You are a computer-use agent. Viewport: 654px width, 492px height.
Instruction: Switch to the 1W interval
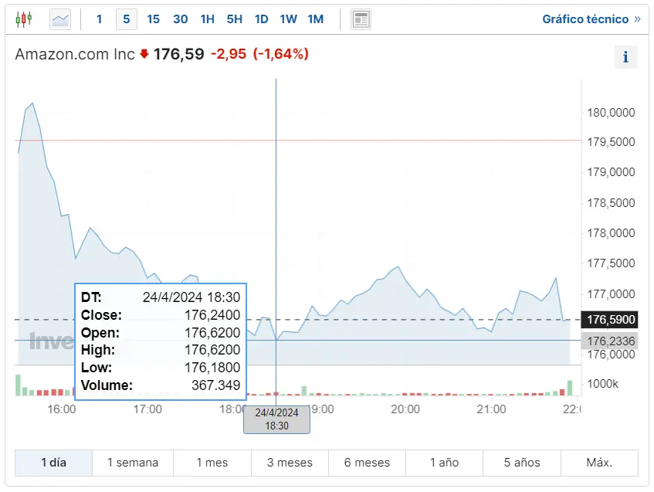[288, 19]
